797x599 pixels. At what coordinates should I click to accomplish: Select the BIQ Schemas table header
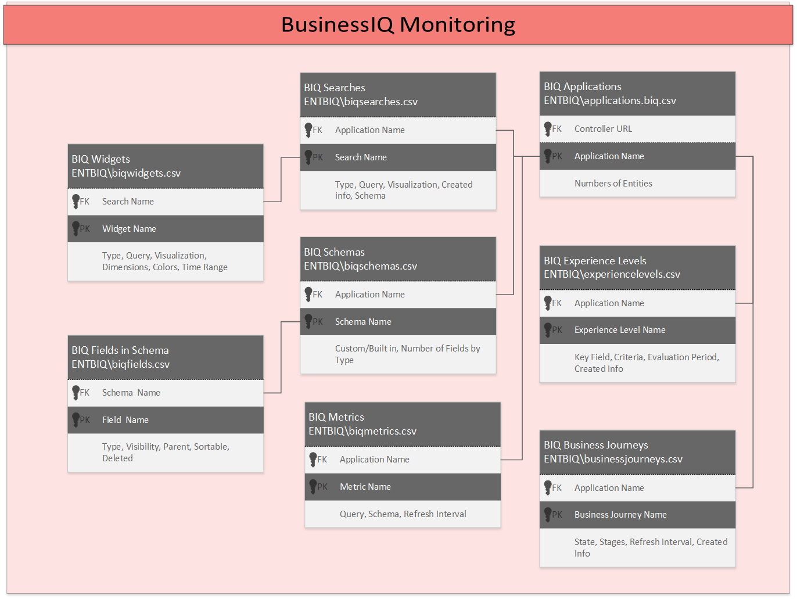(398, 259)
